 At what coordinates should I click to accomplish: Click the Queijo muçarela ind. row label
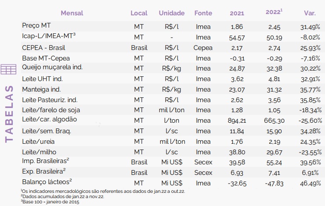click(52, 67)
